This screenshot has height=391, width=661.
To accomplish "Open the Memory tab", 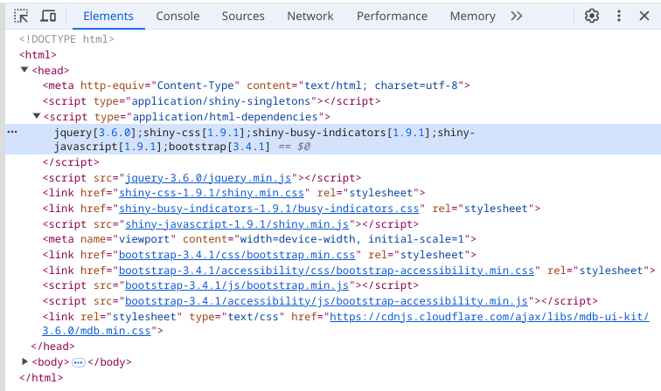I will click(472, 16).
